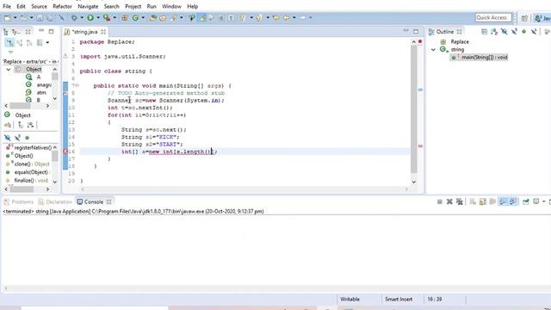Click the Debug bug icon
The image size is (551, 310).
74,17
